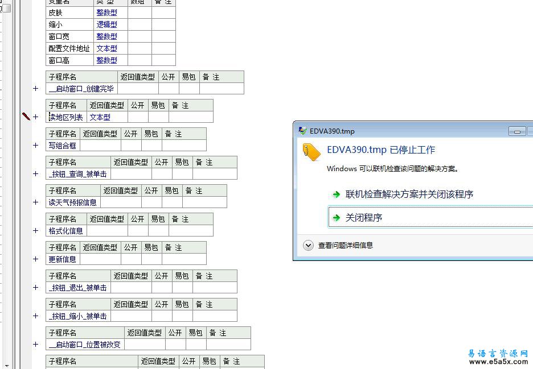Click the scroll down arrow at the bottom left
Viewport: 533px width, 369px height.
point(6,366)
